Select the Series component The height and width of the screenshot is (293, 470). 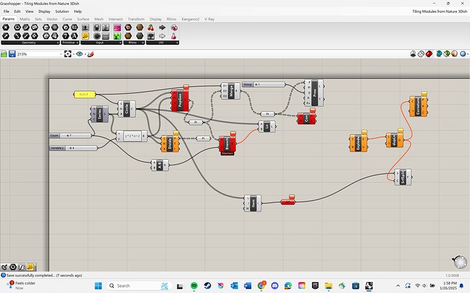pyautogui.click(x=99, y=114)
